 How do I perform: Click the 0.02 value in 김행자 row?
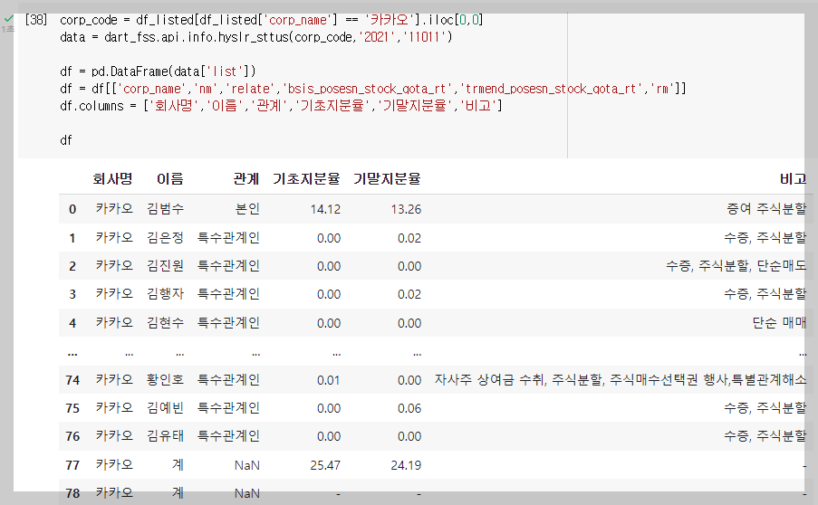(x=409, y=295)
